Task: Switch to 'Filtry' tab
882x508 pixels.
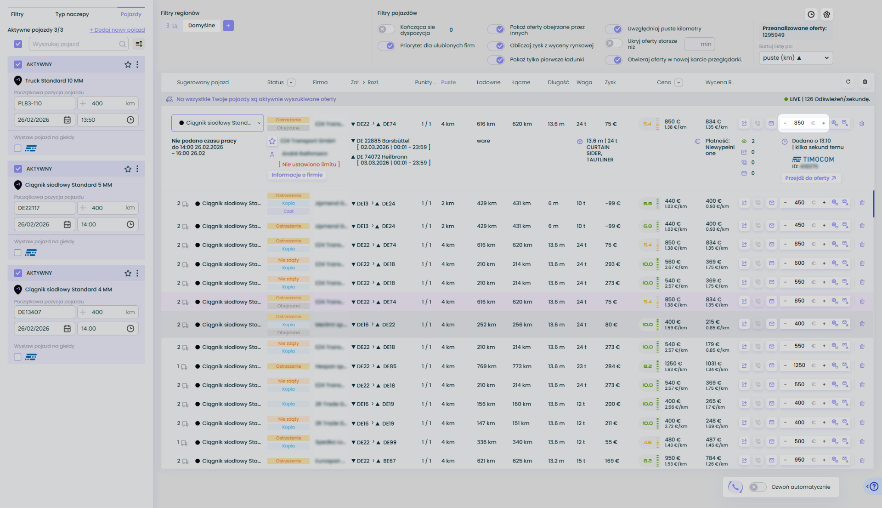Action: (x=17, y=14)
